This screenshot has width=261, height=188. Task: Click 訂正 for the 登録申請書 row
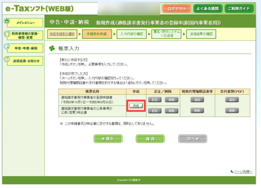155,100
